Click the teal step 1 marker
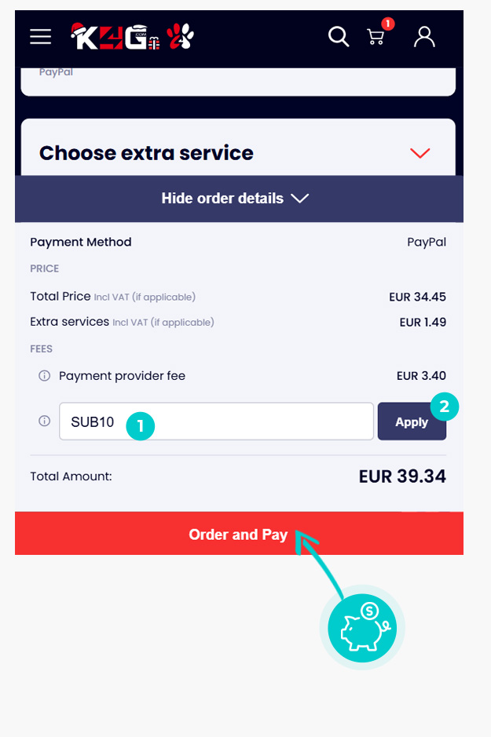Viewport: 491px width, 737px height. (x=140, y=426)
